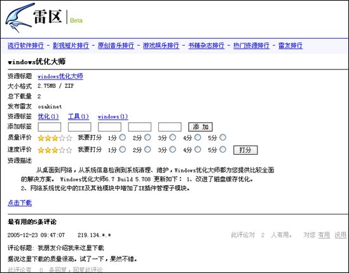349x273 pixels.
Task: Select 1分 in 质量评价 row
Action: click(x=123, y=137)
